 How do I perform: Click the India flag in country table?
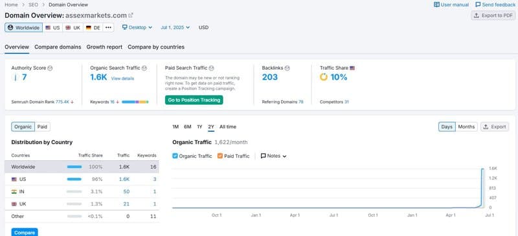pyautogui.click(x=14, y=191)
